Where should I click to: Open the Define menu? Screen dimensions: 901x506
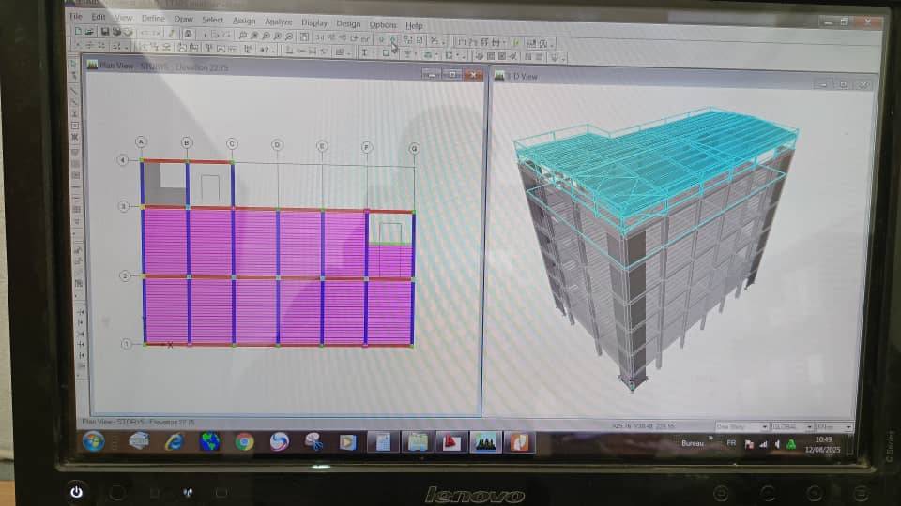pos(153,19)
